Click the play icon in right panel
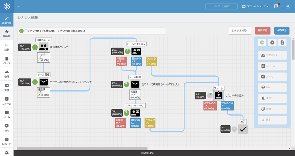Viewport: 295px width, 156px height. pos(272,43)
